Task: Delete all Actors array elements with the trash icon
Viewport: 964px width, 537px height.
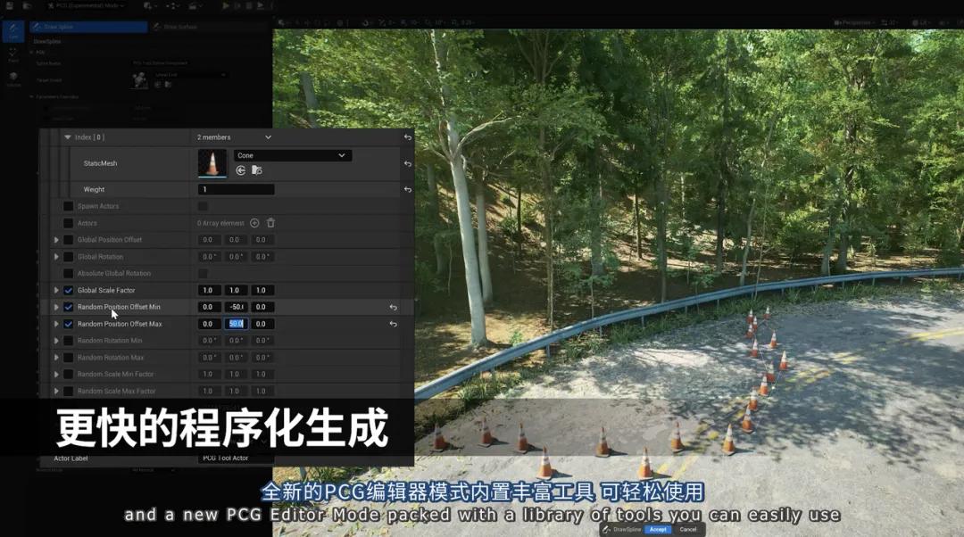Action: point(270,223)
